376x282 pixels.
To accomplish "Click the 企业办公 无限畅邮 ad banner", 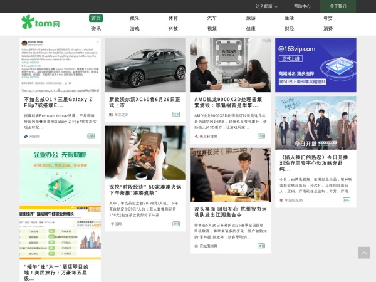I will tap(60, 175).
